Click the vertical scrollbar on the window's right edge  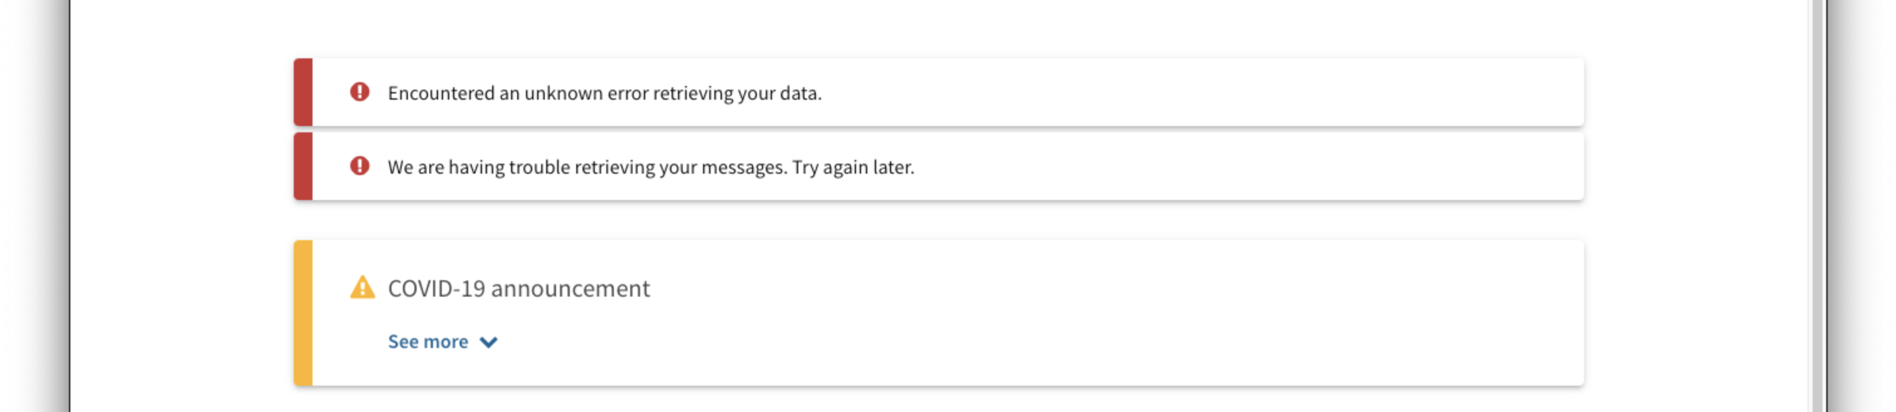click(x=1818, y=206)
